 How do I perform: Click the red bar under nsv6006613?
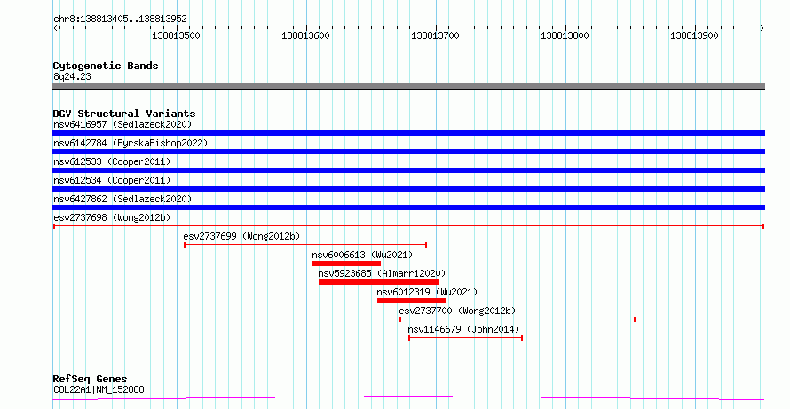pyautogui.click(x=347, y=263)
